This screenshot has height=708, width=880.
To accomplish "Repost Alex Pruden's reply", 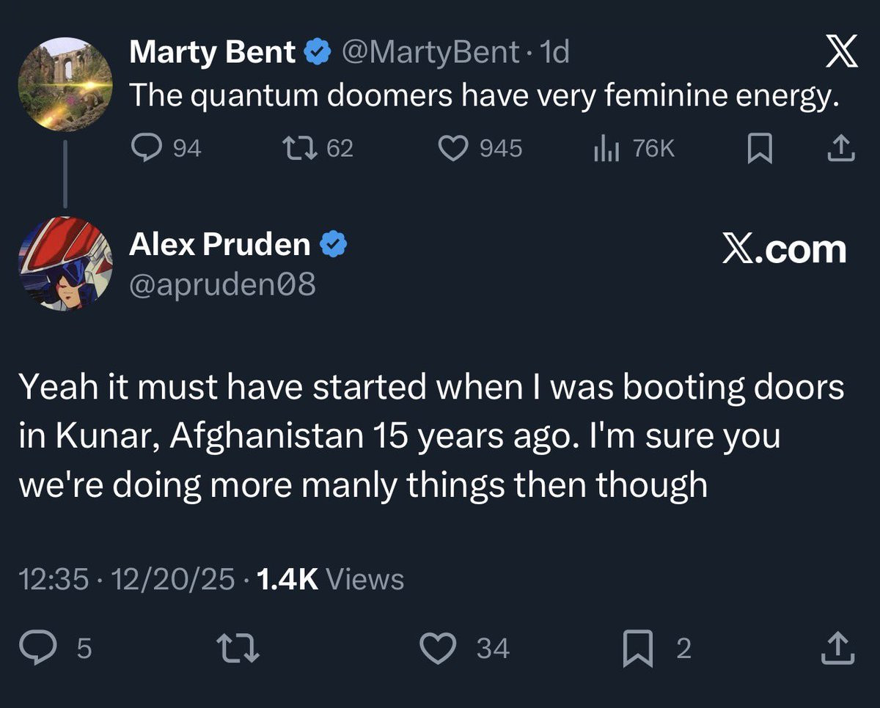I will [x=240, y=649].
